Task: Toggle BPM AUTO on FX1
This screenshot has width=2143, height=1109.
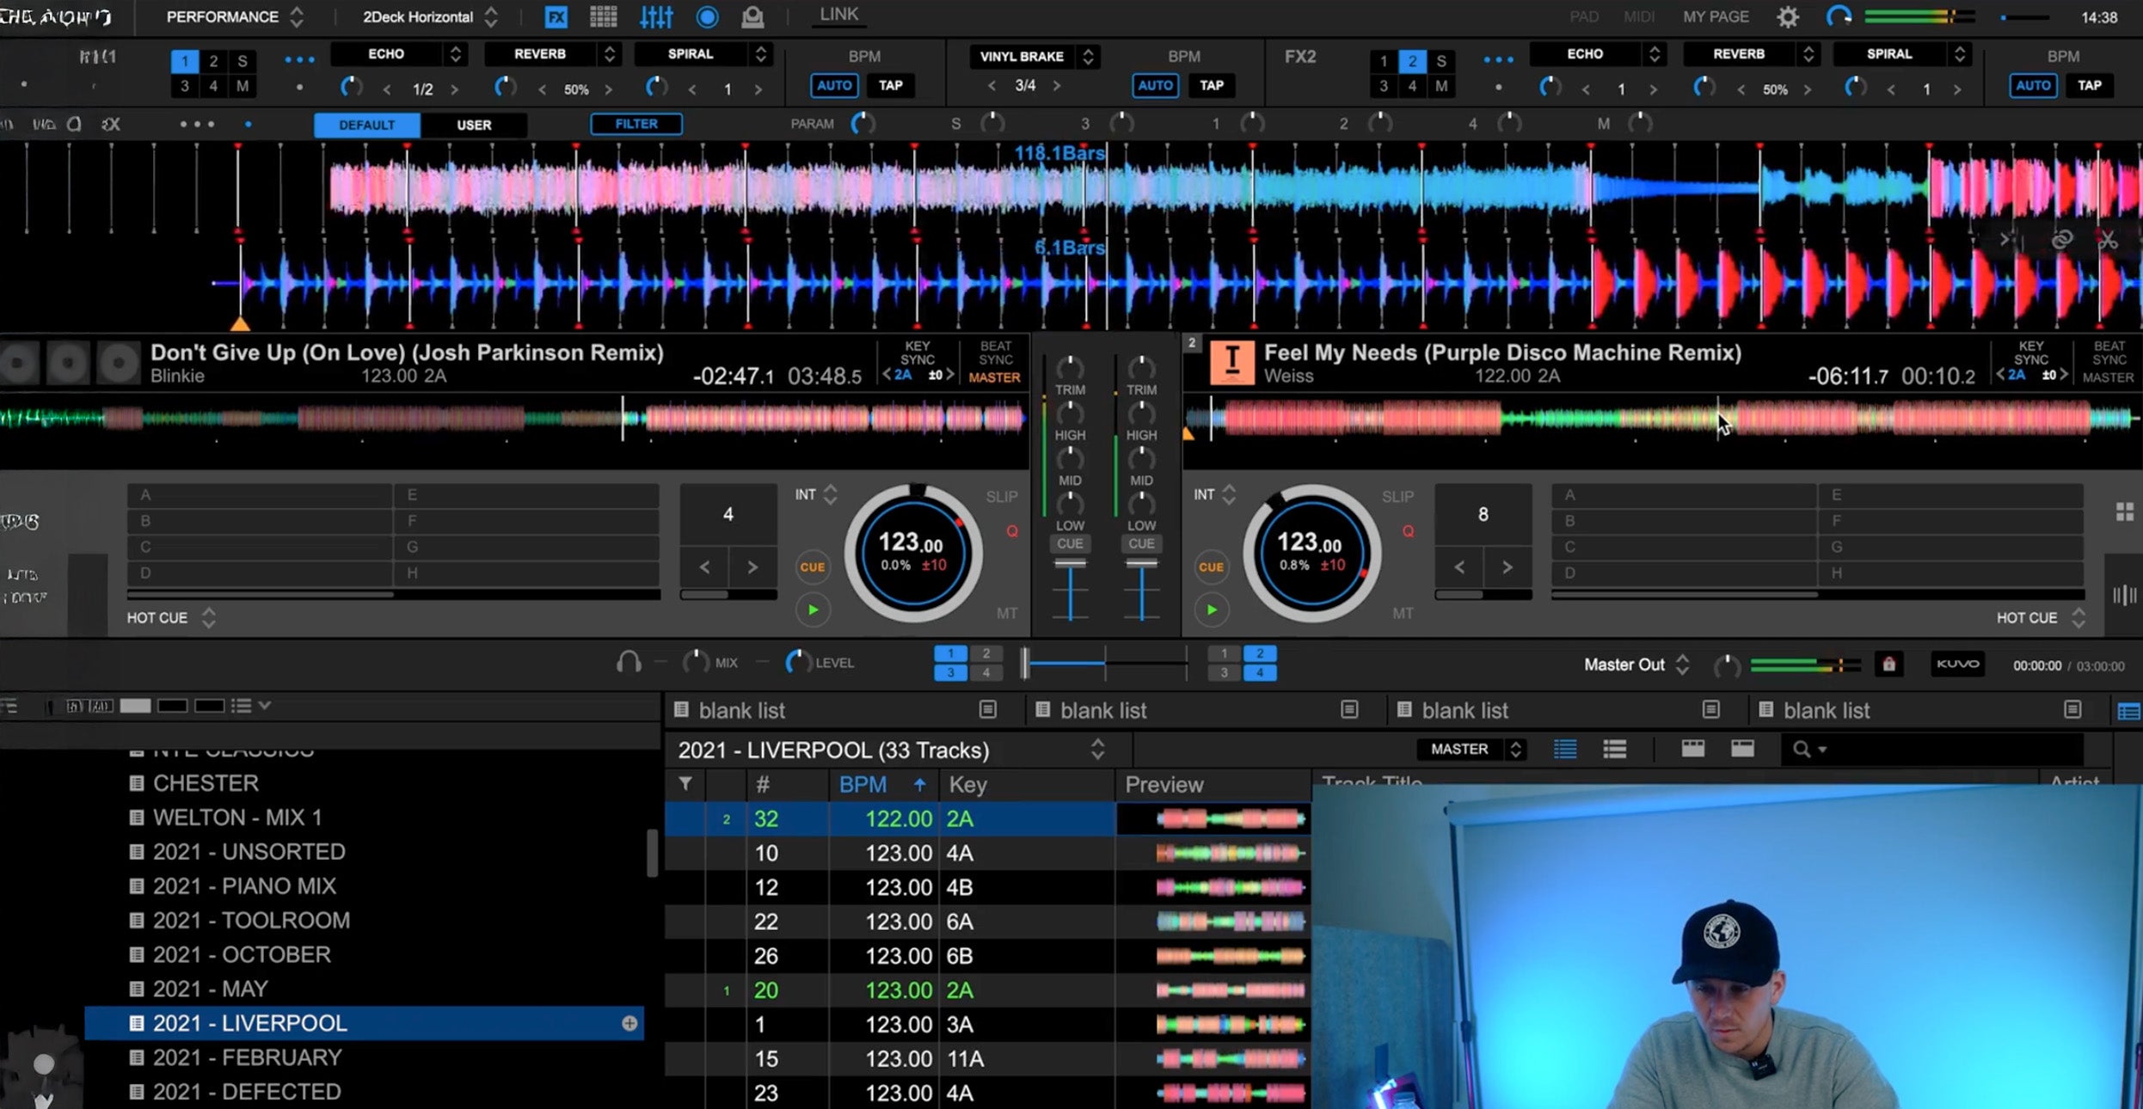Action: tap(833, 85)
